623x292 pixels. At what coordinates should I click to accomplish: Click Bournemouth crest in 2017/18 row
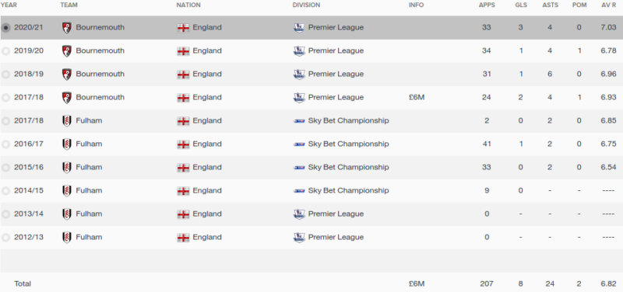tap(67, 98)
